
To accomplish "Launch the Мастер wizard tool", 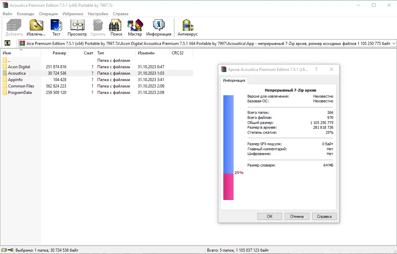I will [x=135, y=25].
